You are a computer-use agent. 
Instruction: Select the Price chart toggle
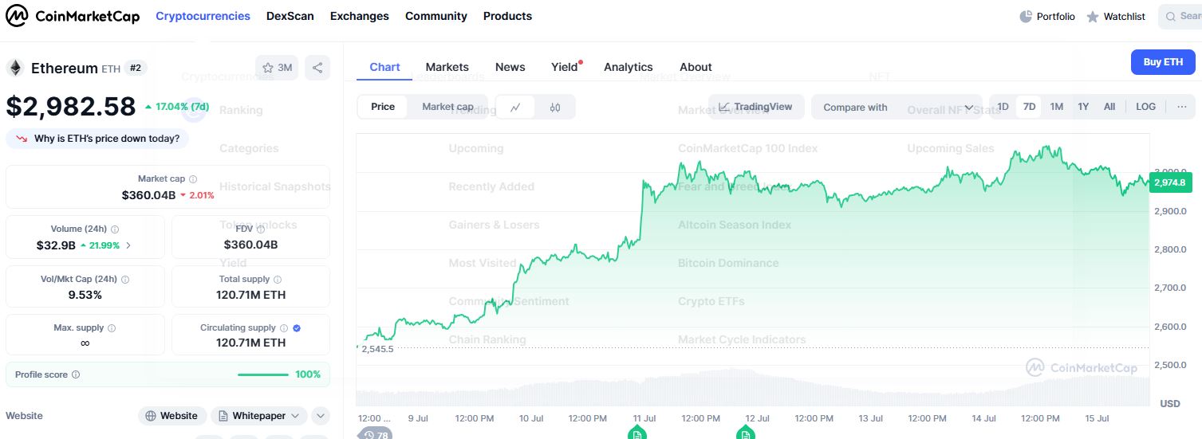[x=383, y=107]
